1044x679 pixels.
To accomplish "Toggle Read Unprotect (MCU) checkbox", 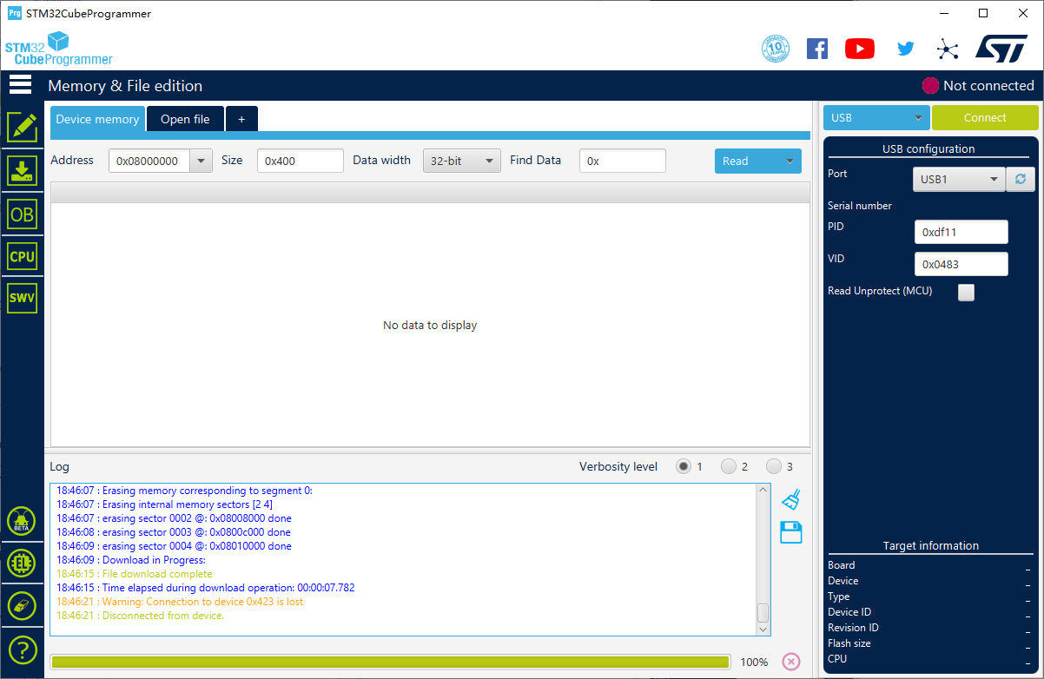I will (966, 293).
